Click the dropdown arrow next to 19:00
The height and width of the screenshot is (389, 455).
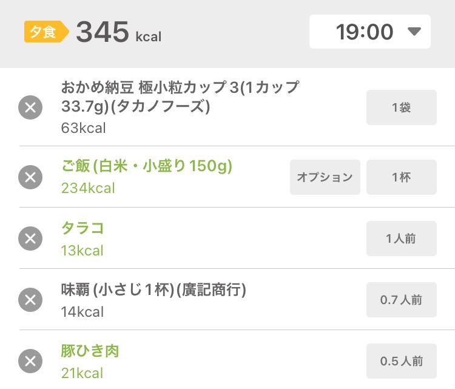[x=414, y=32]
